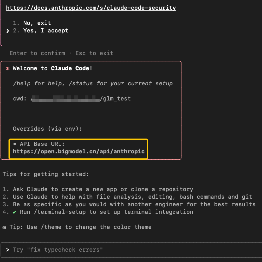Select the "Yes, I accept" option

[46, 31]
